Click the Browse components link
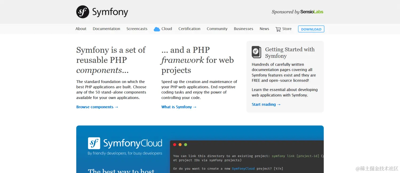Viewport: 400px width, 173px height. click(97, 107)
